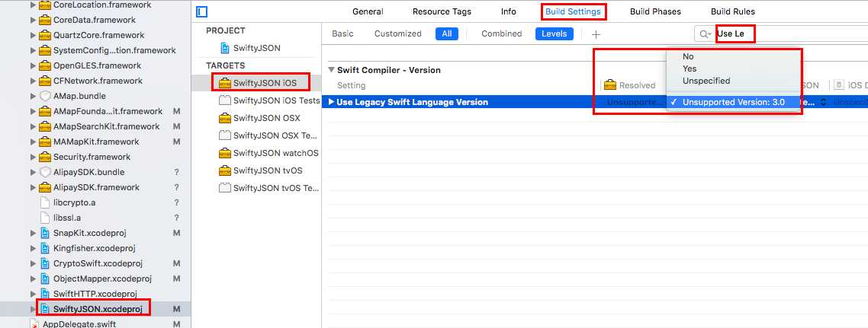Click the SwiftyJSON project blueprint icon under PROJECT
Image resolution: width=868 pixels, height=328 pixels.
tap(225, 48)
